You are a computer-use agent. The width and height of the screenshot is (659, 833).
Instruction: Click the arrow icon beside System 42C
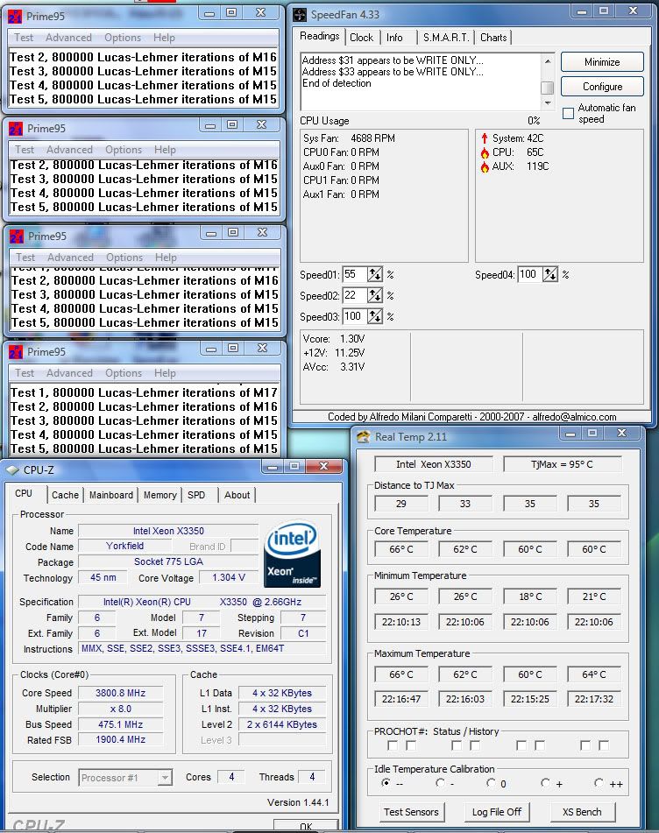coord(485,138)
